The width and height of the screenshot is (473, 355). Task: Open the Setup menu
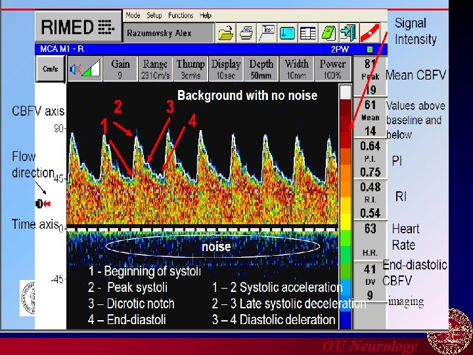154,15
